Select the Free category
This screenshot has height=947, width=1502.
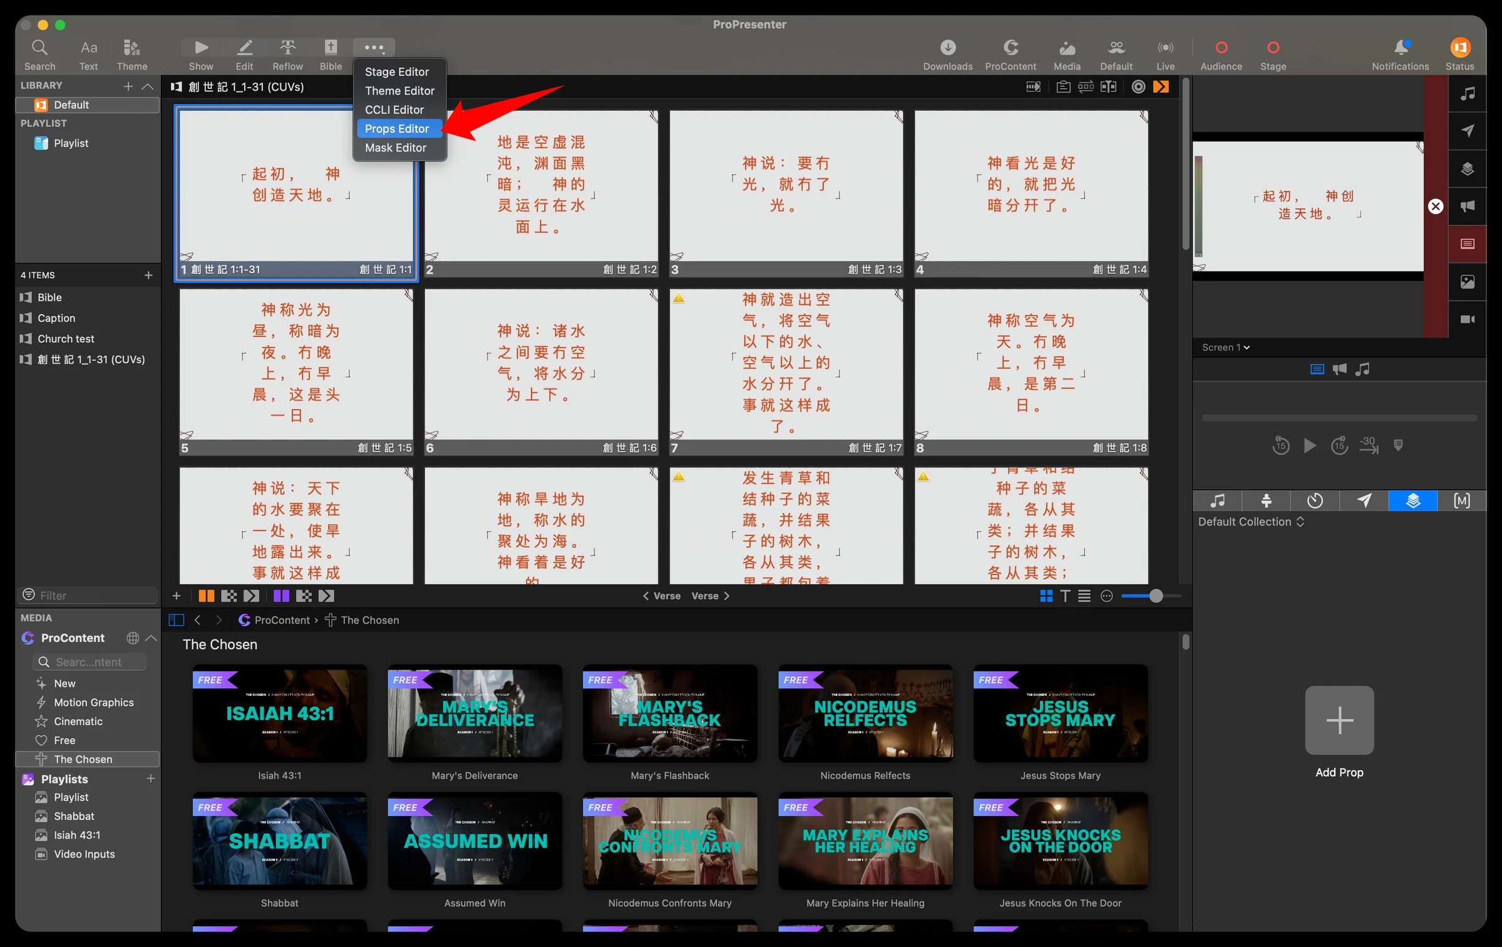coord(88,740)
